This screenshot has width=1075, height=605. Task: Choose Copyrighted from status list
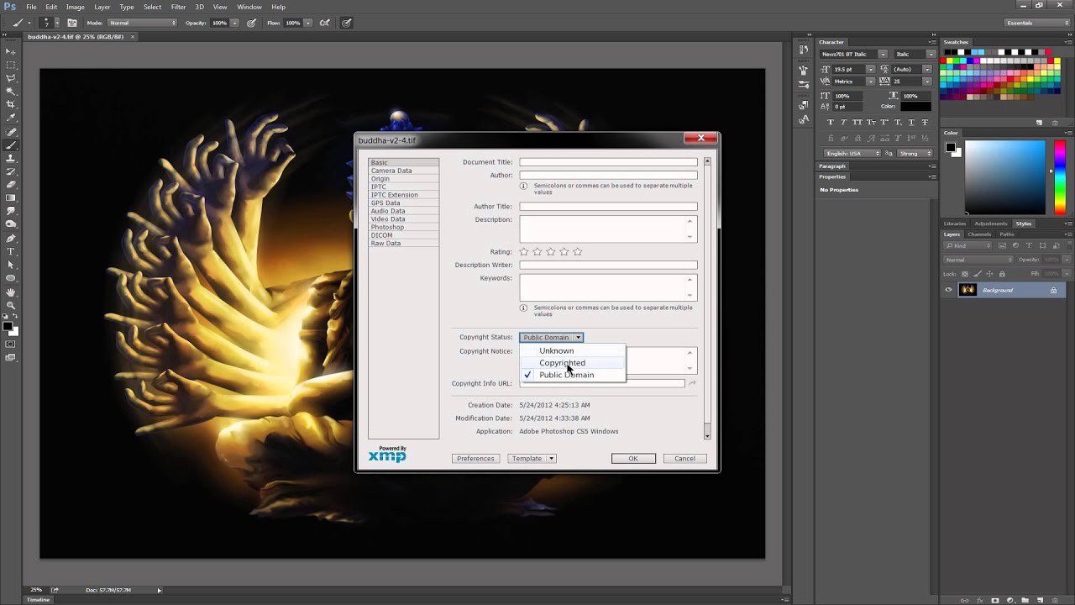pyautogui.click(x=562, y=363)
